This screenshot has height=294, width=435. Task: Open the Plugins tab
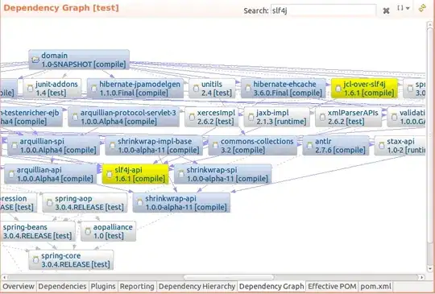coord(103,287)
